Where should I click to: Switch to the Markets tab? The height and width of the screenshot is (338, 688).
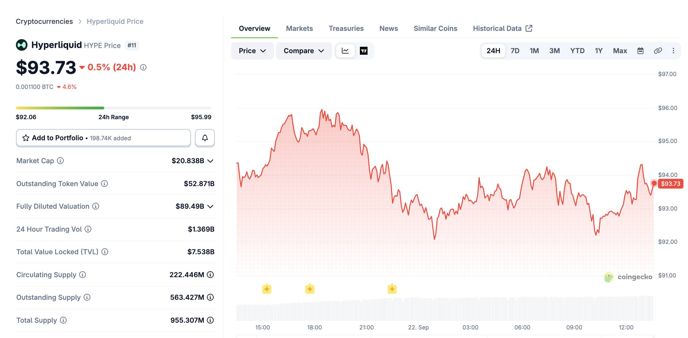coord(299,28)
